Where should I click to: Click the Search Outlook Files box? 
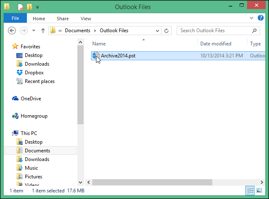[215, 31]
